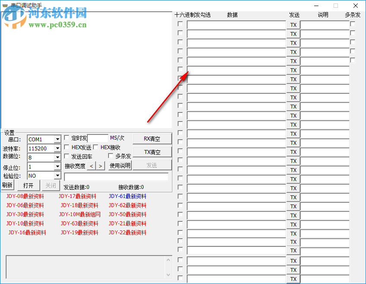The width and height of the screenshot is (366, 284).
Task: Increase receive width with the > stepper
Action: (x=100, y=166)
